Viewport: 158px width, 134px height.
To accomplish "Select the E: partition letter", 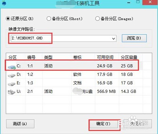I will point(18,83).
